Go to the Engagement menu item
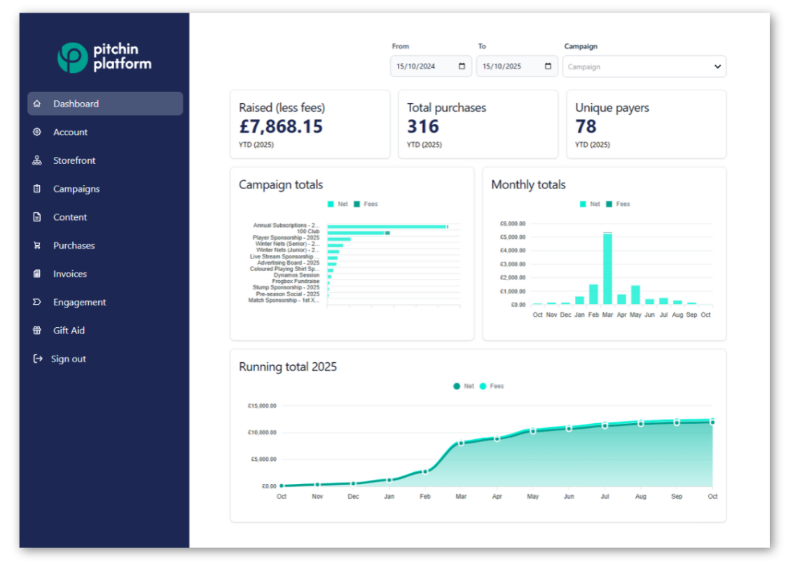The image size is (795, 566). (79, 303)
